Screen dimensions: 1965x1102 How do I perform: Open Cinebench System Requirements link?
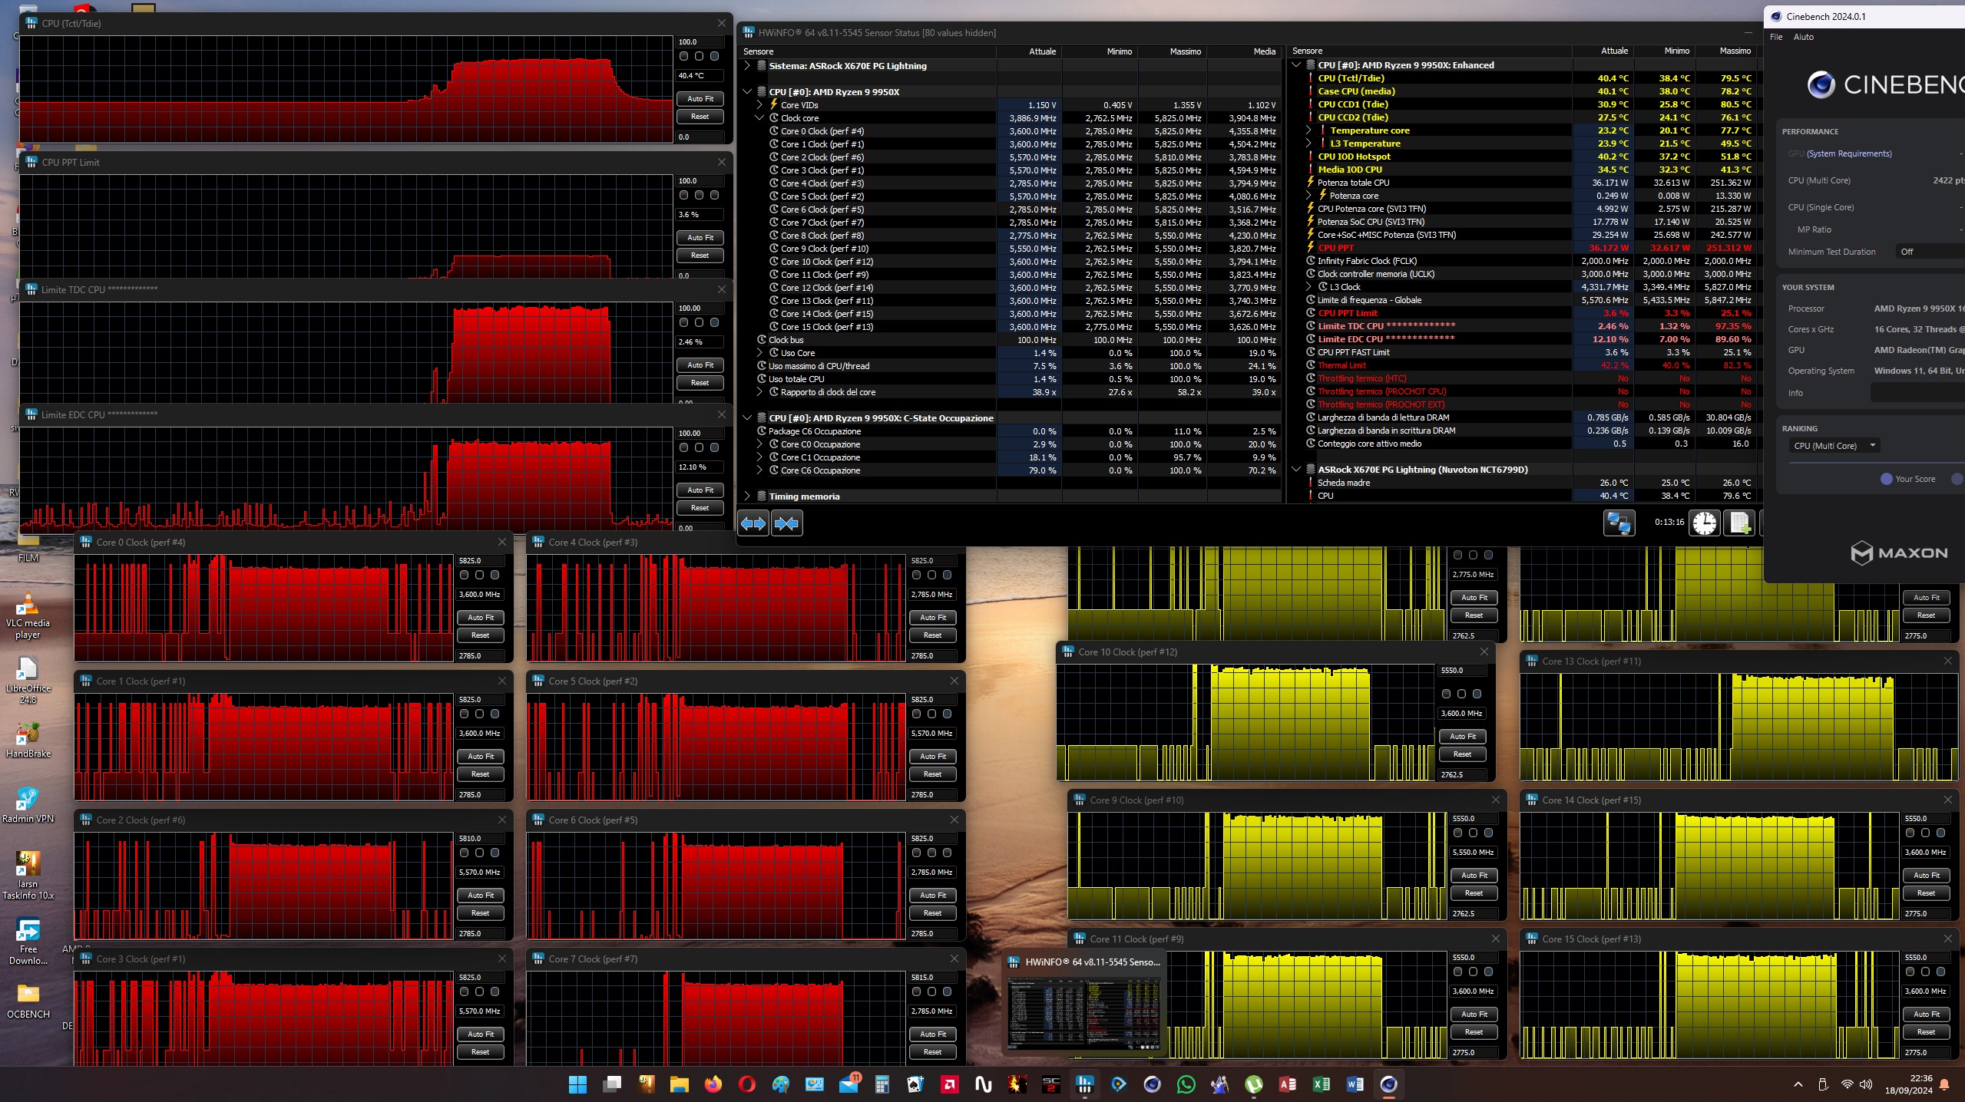1848,154
